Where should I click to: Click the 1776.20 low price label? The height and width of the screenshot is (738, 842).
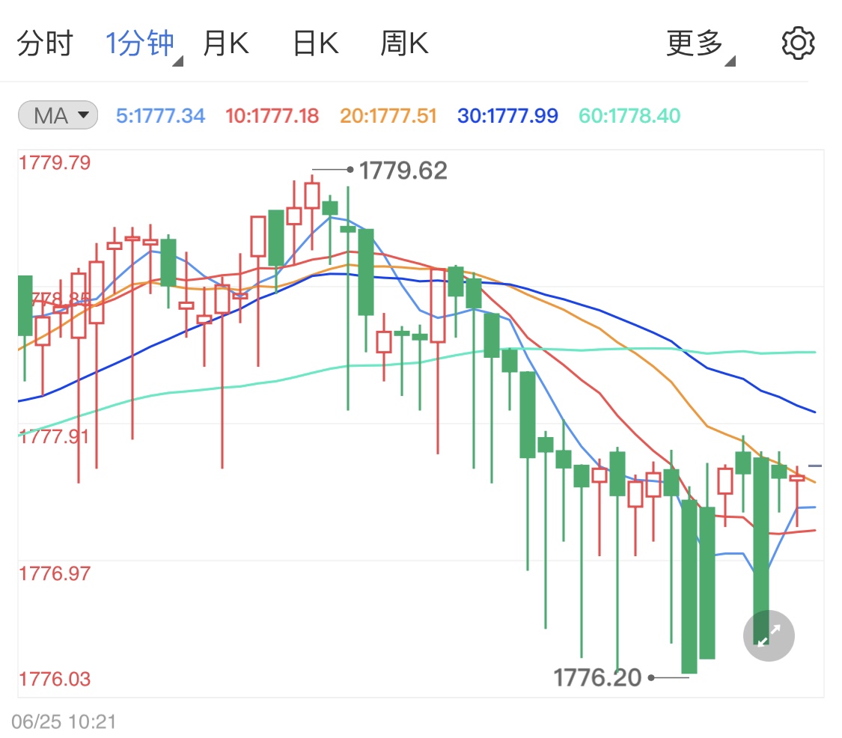[x=597, y=677]
